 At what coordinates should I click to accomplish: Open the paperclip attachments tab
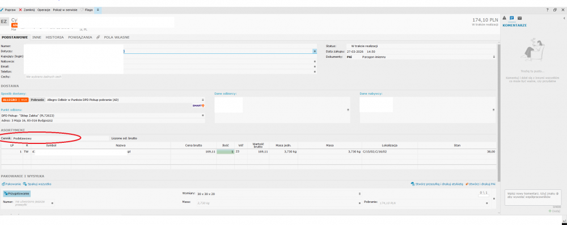(x=98, y=37)
